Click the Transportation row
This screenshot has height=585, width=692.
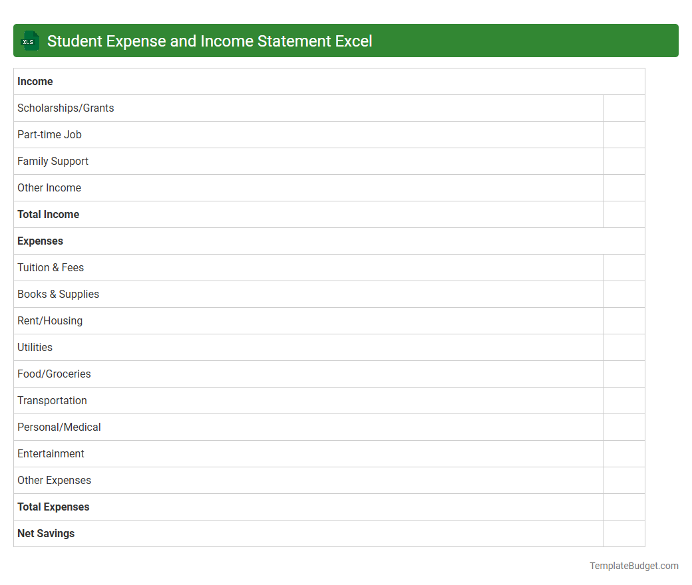click(52, 400)
